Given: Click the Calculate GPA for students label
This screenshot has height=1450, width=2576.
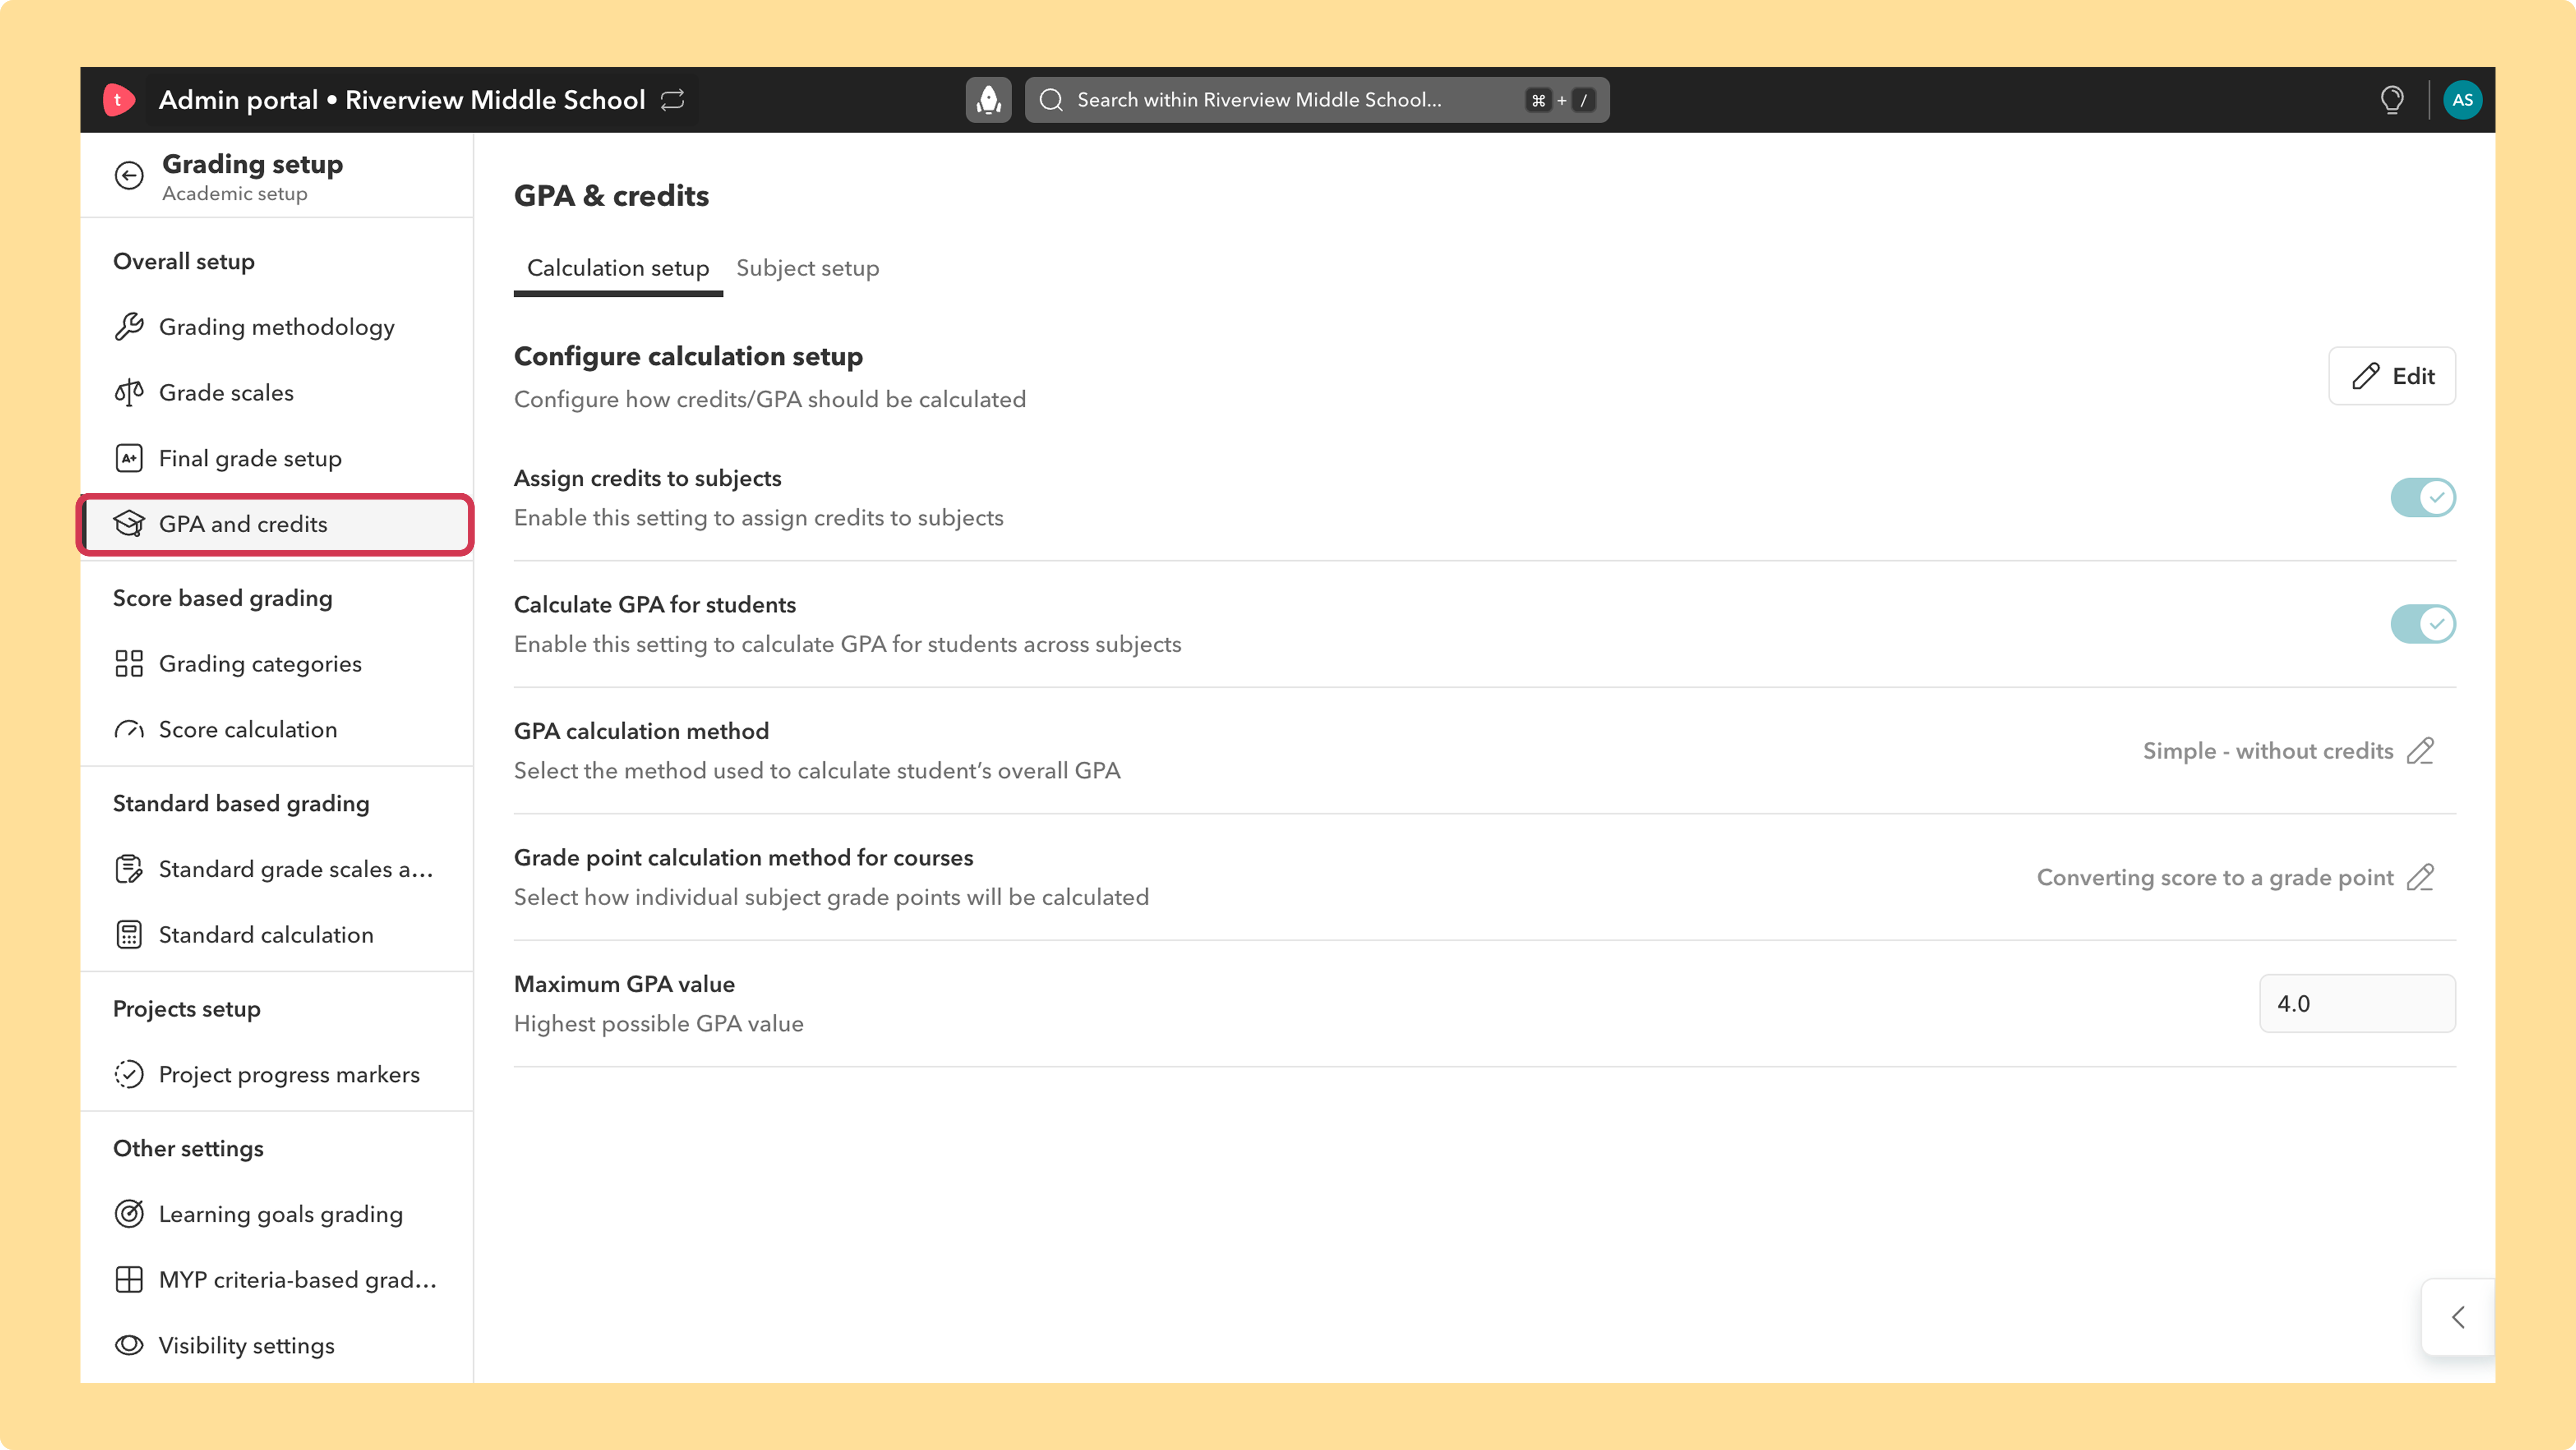Looking at the screenshot, I should [x=655, y=605].
